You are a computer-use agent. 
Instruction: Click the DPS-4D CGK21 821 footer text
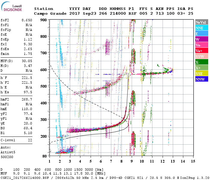click(126, 178)
